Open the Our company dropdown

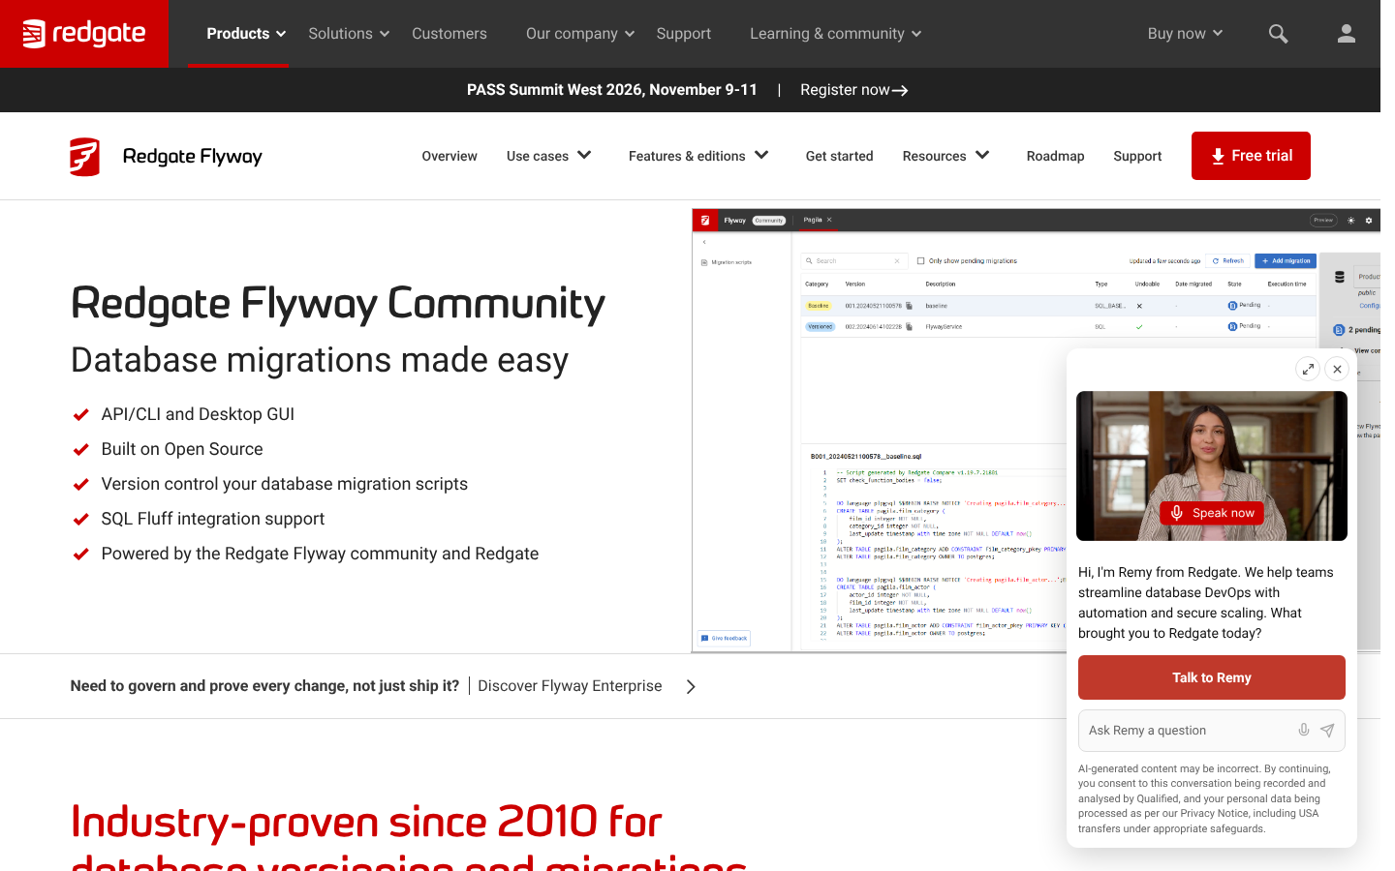[580, 34]
